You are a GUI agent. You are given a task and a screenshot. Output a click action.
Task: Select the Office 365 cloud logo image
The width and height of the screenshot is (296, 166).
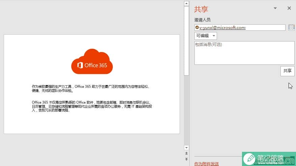click(x=92, y=61)
